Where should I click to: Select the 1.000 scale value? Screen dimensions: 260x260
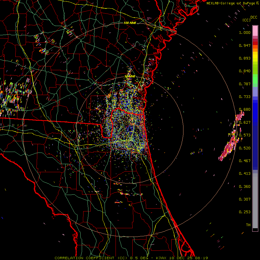[x=245, y=32]
